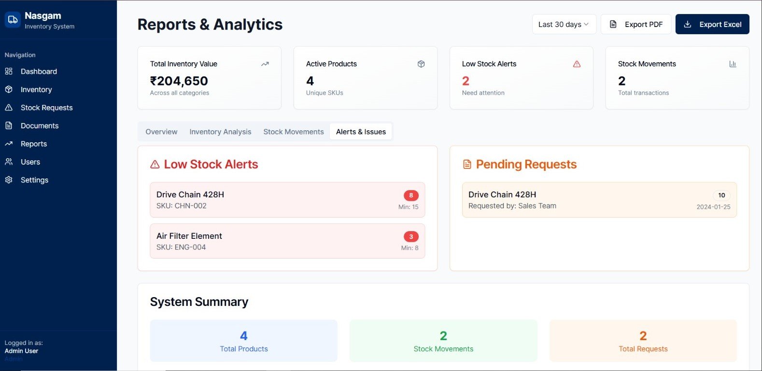Click the bar chart icon on Stock Movements card
Image resolution: width=762 pixels, height=371 pixels.
click(733, 64)
